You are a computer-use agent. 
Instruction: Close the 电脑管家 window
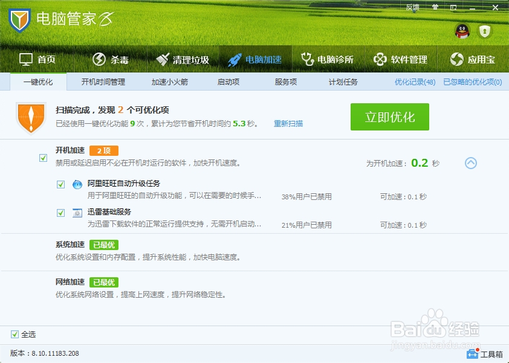[x=495, y=7]
